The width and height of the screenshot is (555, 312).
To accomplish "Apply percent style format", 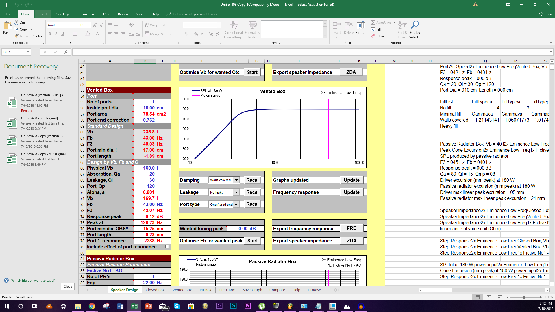I will (196, 34).
